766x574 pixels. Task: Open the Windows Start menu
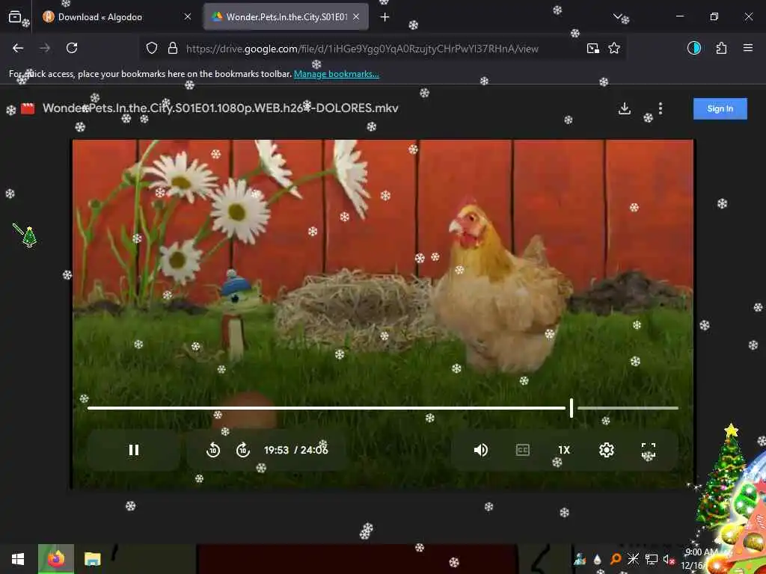click(x=18, y=559)
